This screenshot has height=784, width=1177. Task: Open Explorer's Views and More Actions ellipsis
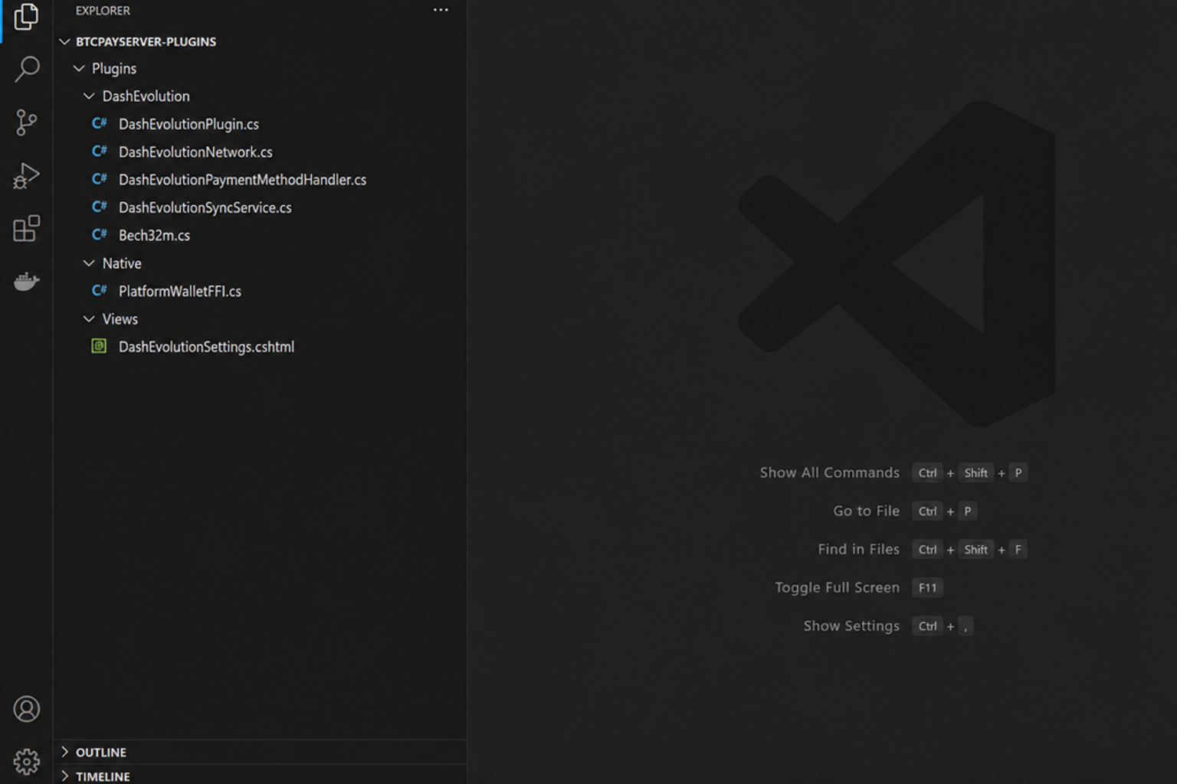(441, 10)
